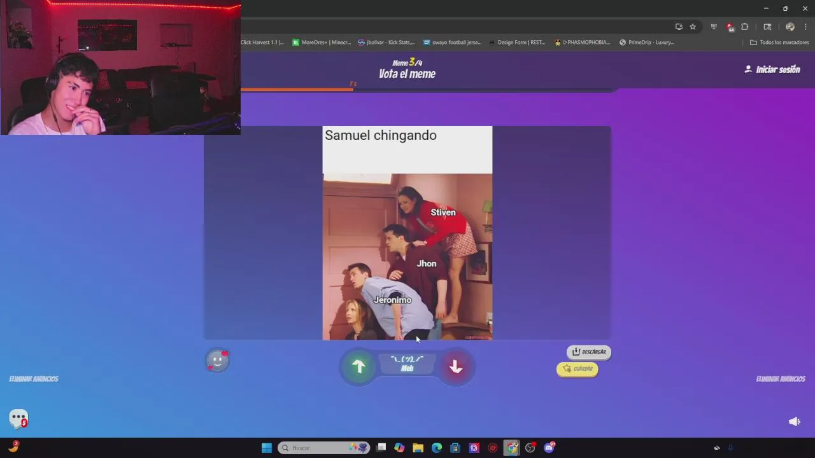The height and width of the screenshot is (458, 815).
Task: Open the owayo football jersey bookmark
Action: [x=452, y=43]
